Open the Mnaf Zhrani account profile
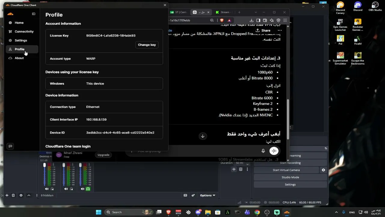 (69, 155)
